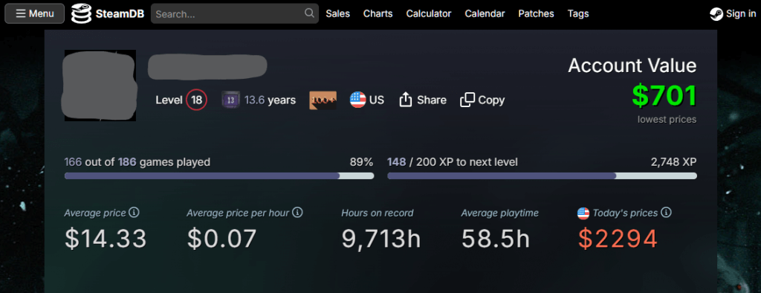Click the Average playtime label
The image size is (761, 293).
click(x=500, y=213)
